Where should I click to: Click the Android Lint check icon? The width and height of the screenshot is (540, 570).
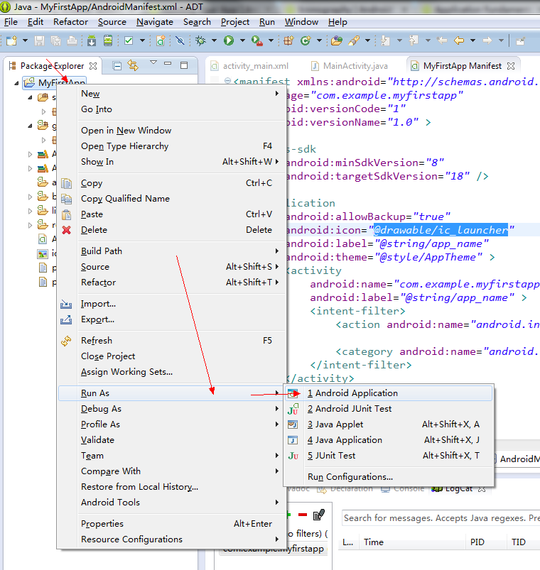(x=129, y=40)
